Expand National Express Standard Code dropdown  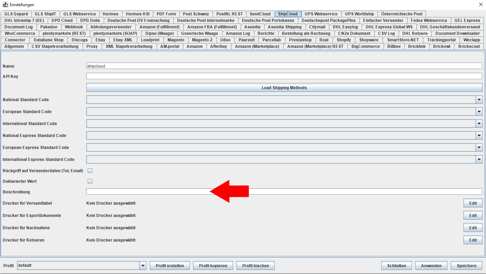479,136
